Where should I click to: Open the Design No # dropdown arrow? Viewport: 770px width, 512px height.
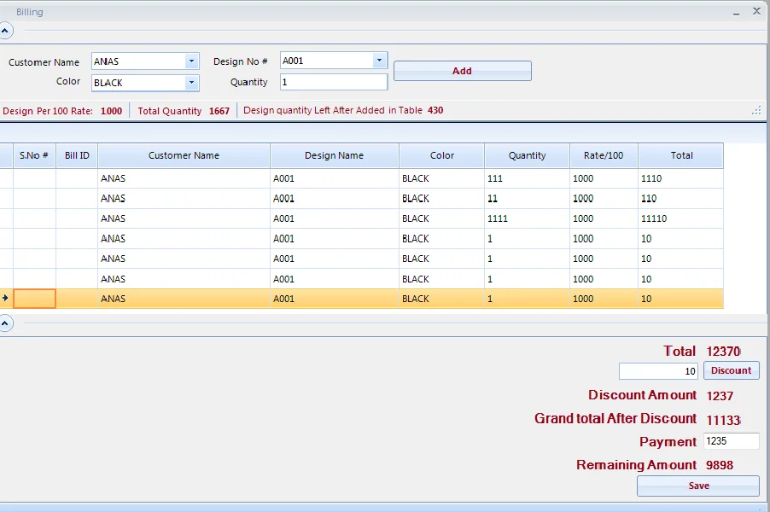pos(379,61)
